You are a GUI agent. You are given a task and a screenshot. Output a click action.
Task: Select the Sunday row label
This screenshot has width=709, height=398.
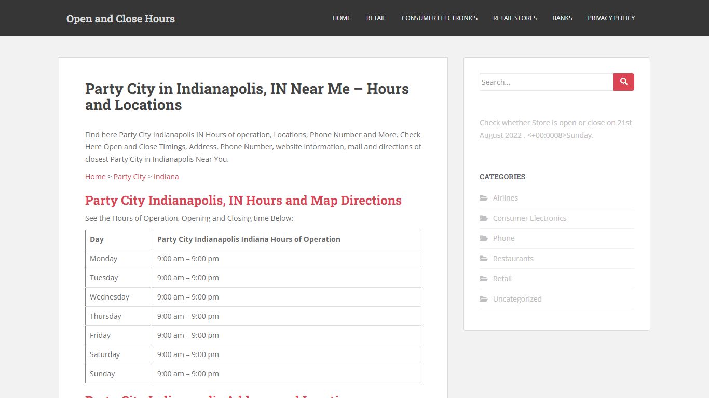(x=102, y=374)
